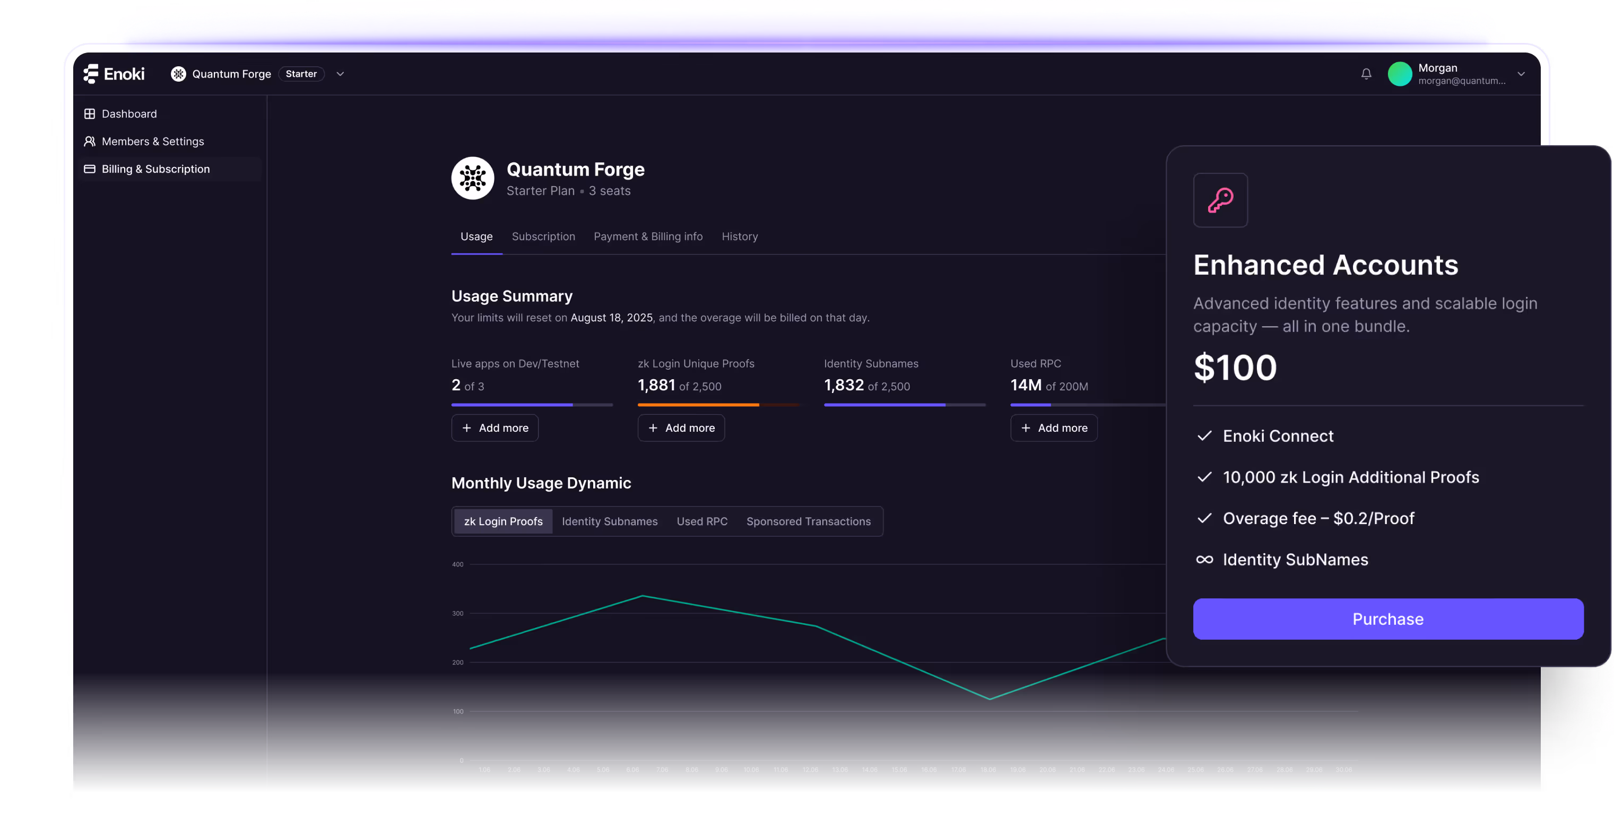The image size is (1614, 838).
Task: Open Morgan's account dropdown arrow
Action: point(1521,74)
